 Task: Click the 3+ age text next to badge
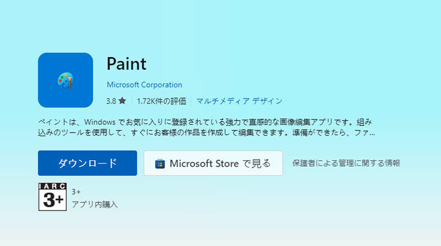pos(76,192)
